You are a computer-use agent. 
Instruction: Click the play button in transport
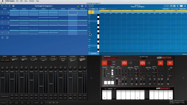22,103
